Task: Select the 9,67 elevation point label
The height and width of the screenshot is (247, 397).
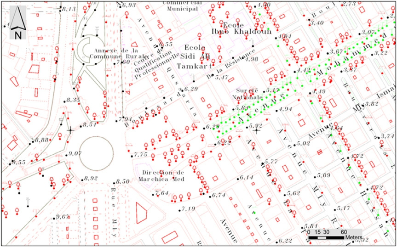Action: (63, 216)
